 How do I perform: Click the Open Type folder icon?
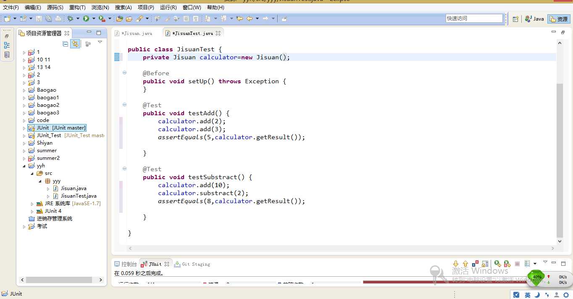pyautogui.click(x=119, y=19)
